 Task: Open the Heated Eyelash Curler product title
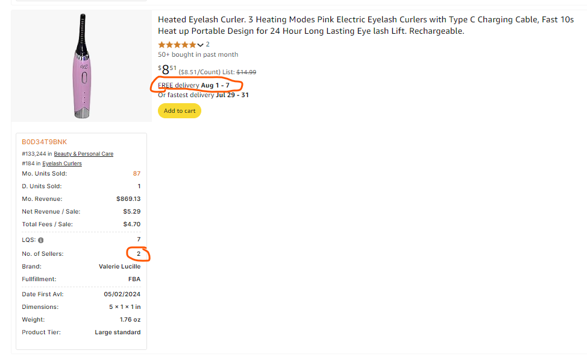(x=366, y=25)
